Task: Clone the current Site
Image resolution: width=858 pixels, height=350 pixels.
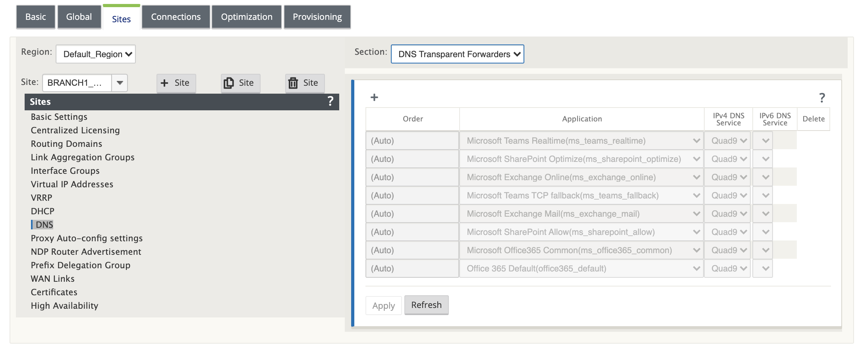Action: point(240,83)
